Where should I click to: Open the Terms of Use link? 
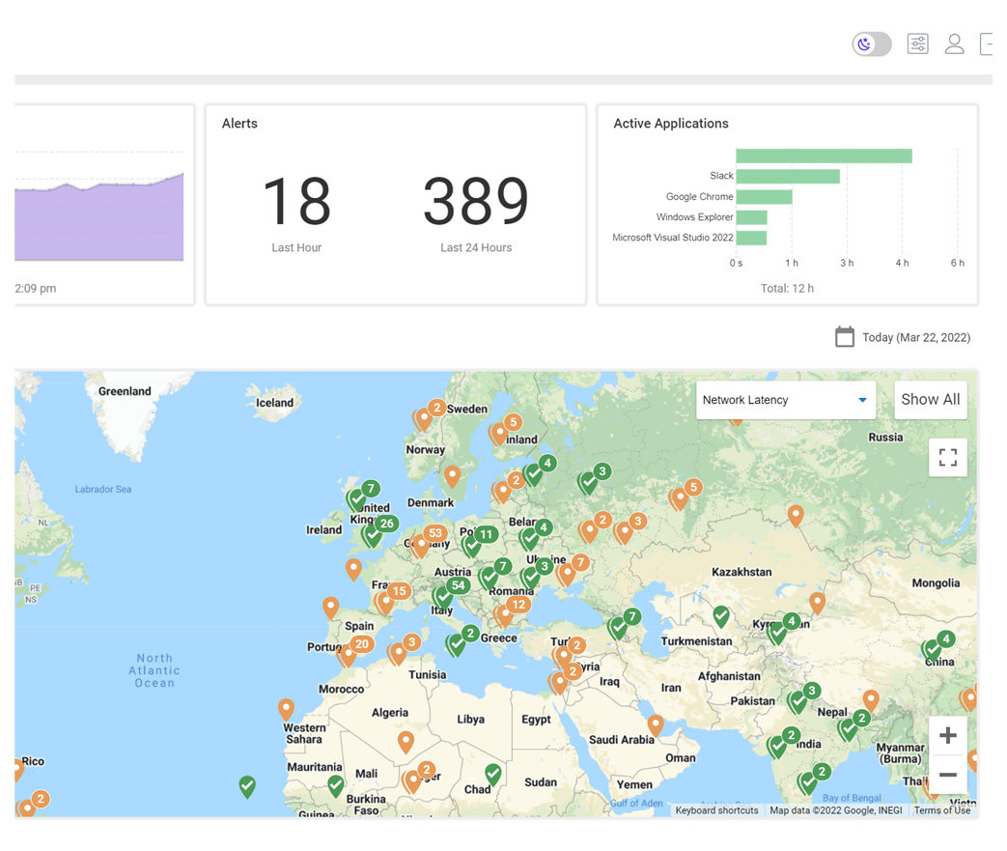point(941,810)
